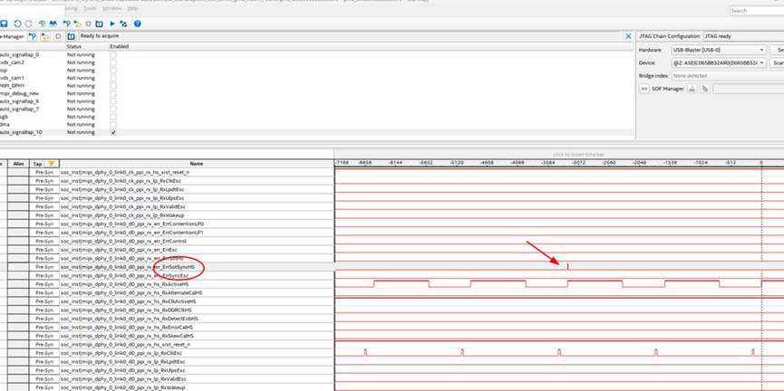Viewport: 784px width, 391px height.
Task: Select the RxAlternateCalHS signal name
Action: coord(131,292)
